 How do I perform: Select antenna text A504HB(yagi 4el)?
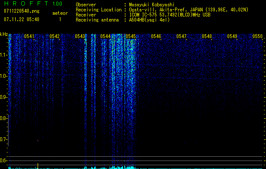tap(149, 20)
